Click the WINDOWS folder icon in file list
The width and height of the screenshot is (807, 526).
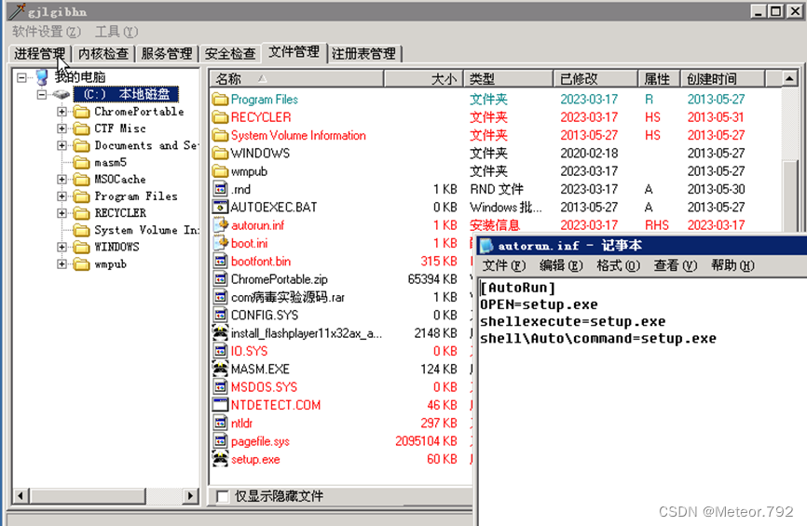[220, 153]
